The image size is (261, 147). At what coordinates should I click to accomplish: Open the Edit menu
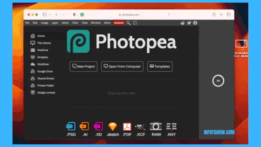[x=35, y=23]
